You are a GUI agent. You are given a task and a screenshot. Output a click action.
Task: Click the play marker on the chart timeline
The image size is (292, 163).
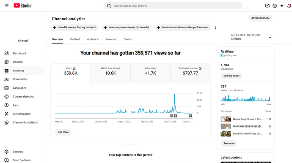[x=176, y=116]
